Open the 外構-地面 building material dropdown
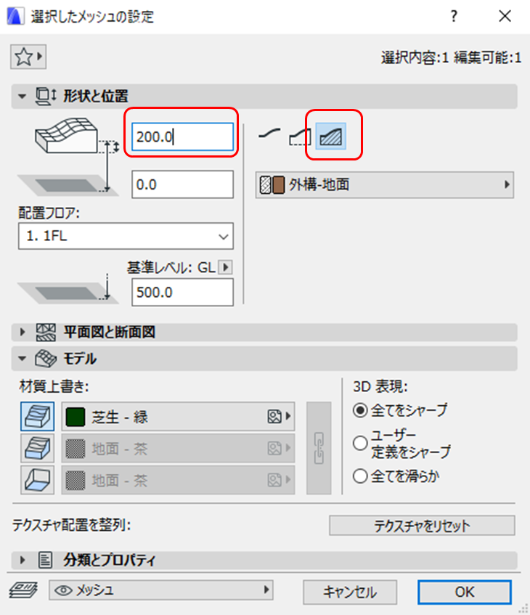 tap(385, 185)
